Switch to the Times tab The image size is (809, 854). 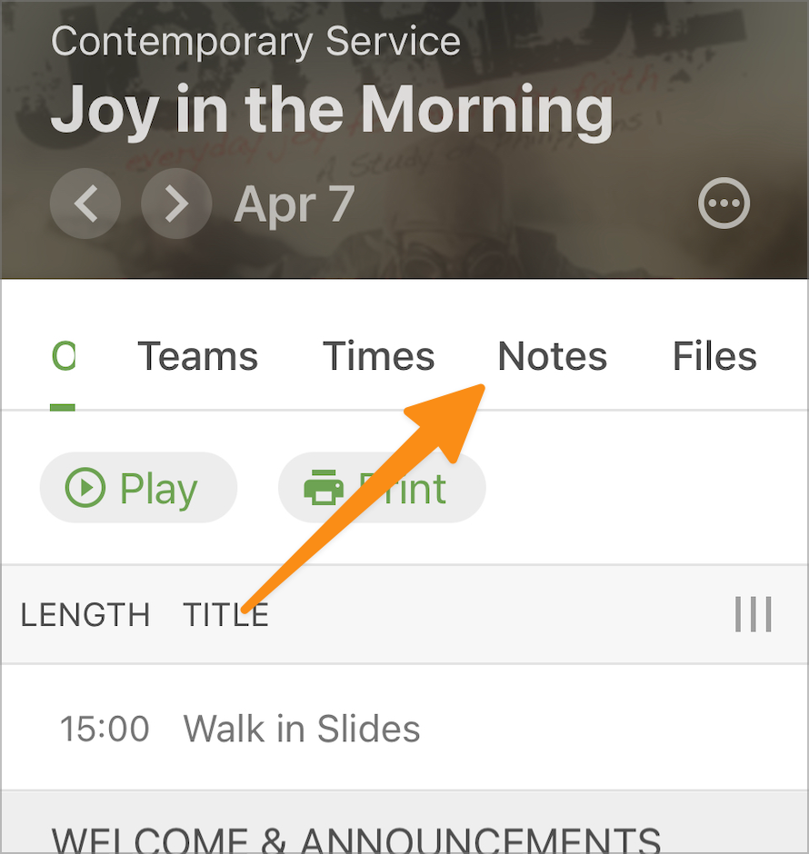(x=379, y=357)
